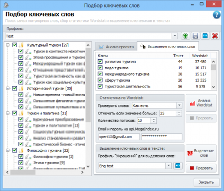Click the red X delete profile icon

tap(215, 36)
